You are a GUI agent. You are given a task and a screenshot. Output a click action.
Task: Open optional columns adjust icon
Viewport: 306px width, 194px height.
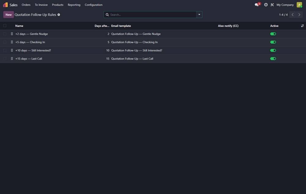302,26
